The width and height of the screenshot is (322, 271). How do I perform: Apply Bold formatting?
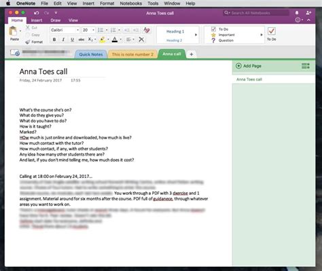tap(54, 39)
